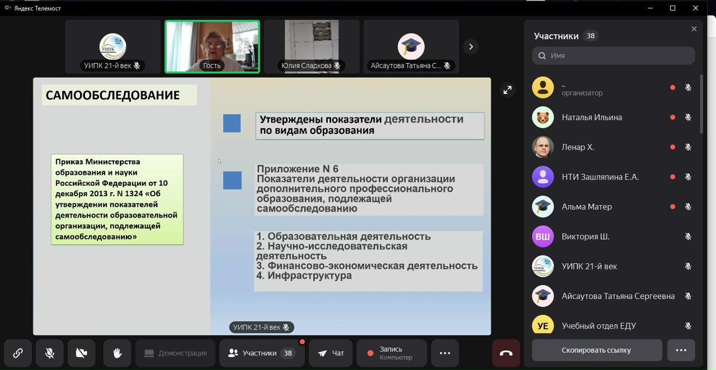The height and width of the screenshot is (370, 716).
Task: Click avatar of Виктория Ш.
Action: (x=543, y=236)
